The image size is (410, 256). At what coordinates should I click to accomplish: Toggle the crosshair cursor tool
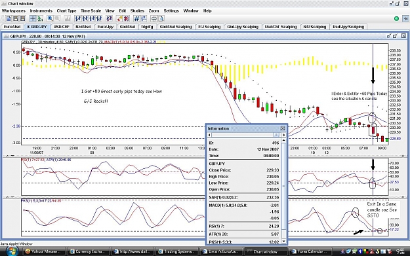click(33, 18)
